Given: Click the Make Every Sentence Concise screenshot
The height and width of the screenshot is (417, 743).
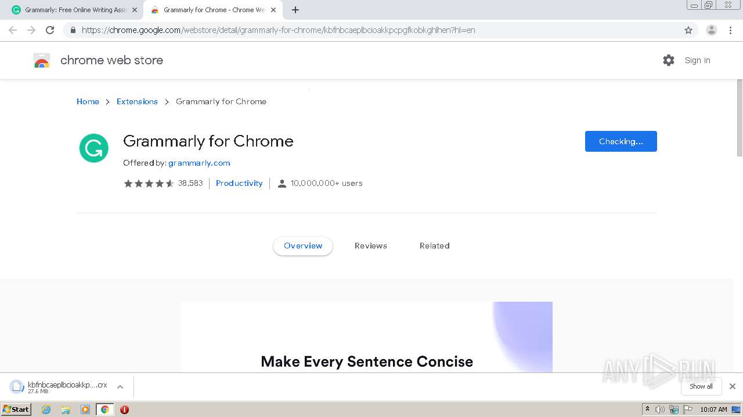Looking at the screenshot, I should pyautogui.click(x=367, y=337).
